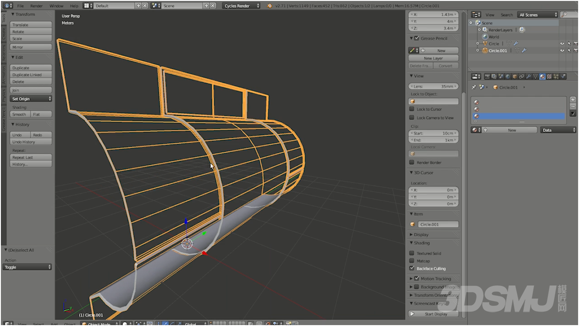Apply Smooth shading button

point(20,114)
